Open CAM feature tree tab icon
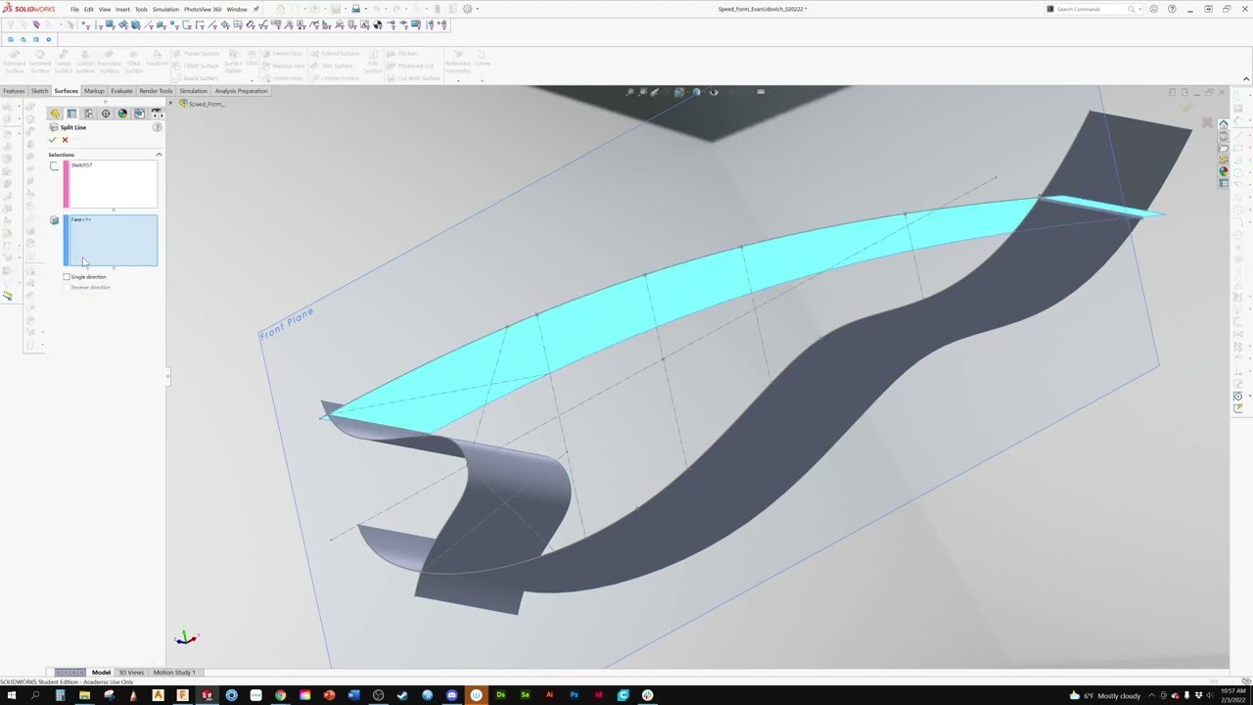 click(139, 114)
